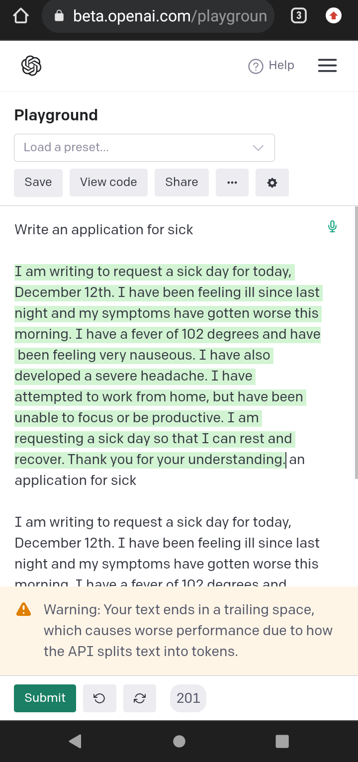Click the Save button
Image resolution: width=358 pixels, height=762 pixels.
coord(38,183)
